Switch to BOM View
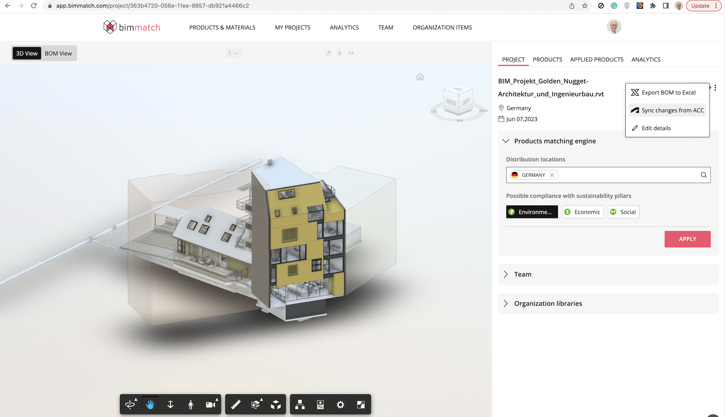Screen dimensions: 725x417 click(58, 53)
